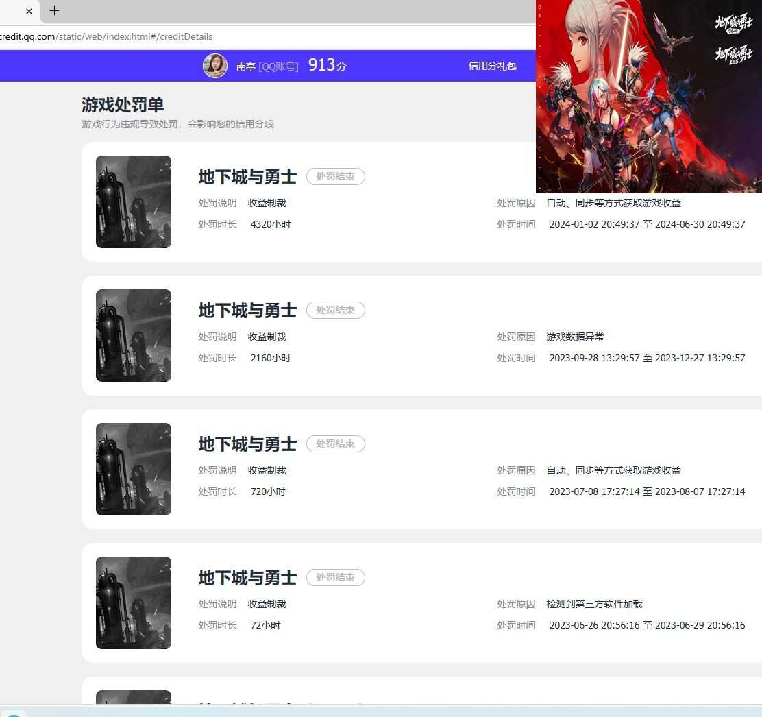The image size is (762, 717).
Task: Click the 处罚结束 badge in the 72小时 card
Action: [335, 577]
